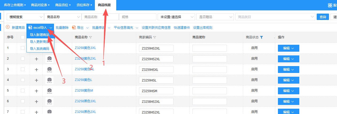Click the 查询 search button
The width and height of the screenshot is (337, 114).
323,17
